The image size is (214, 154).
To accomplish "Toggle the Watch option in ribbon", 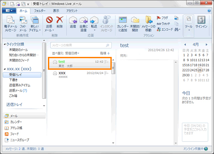I will pos(163,24).
